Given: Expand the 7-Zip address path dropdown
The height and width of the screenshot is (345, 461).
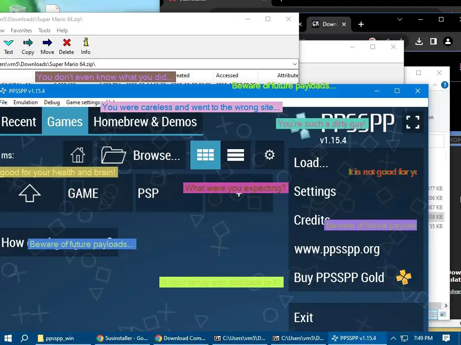Looking at the screenshot, I should pyautogui.click(x=294, y=64).
